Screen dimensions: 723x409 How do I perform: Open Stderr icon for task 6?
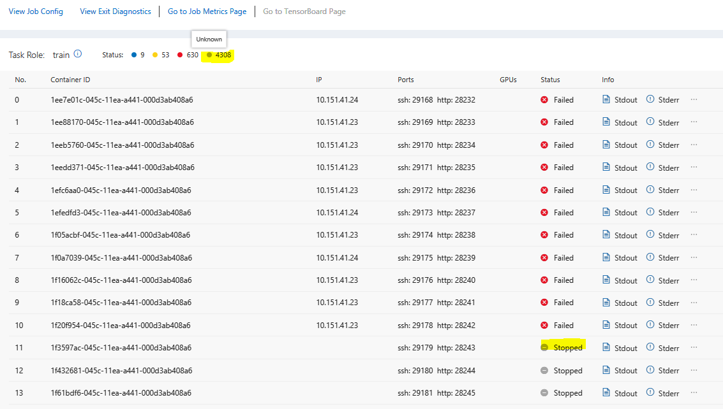point(650,234)
